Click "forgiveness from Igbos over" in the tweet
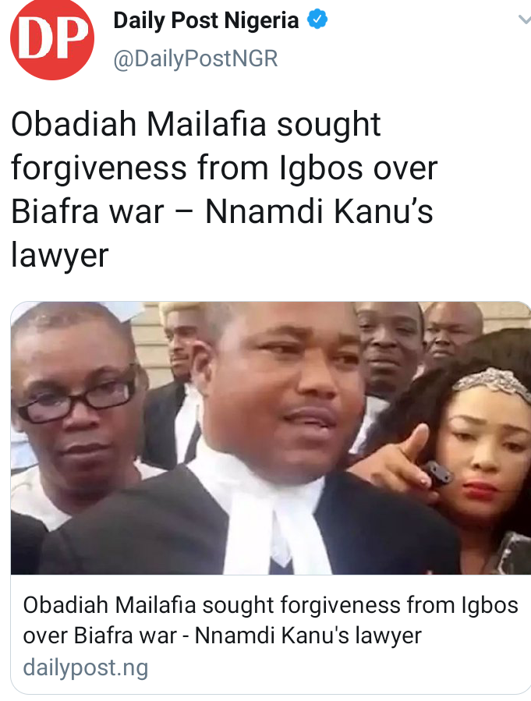The width and height of the screenshot is (531, 701). (224, 168)
